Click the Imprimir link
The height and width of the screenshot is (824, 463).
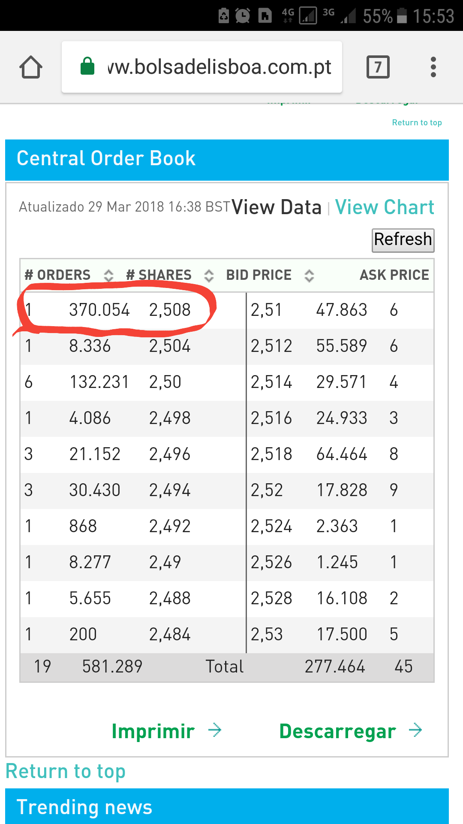[x=153, y=731]
